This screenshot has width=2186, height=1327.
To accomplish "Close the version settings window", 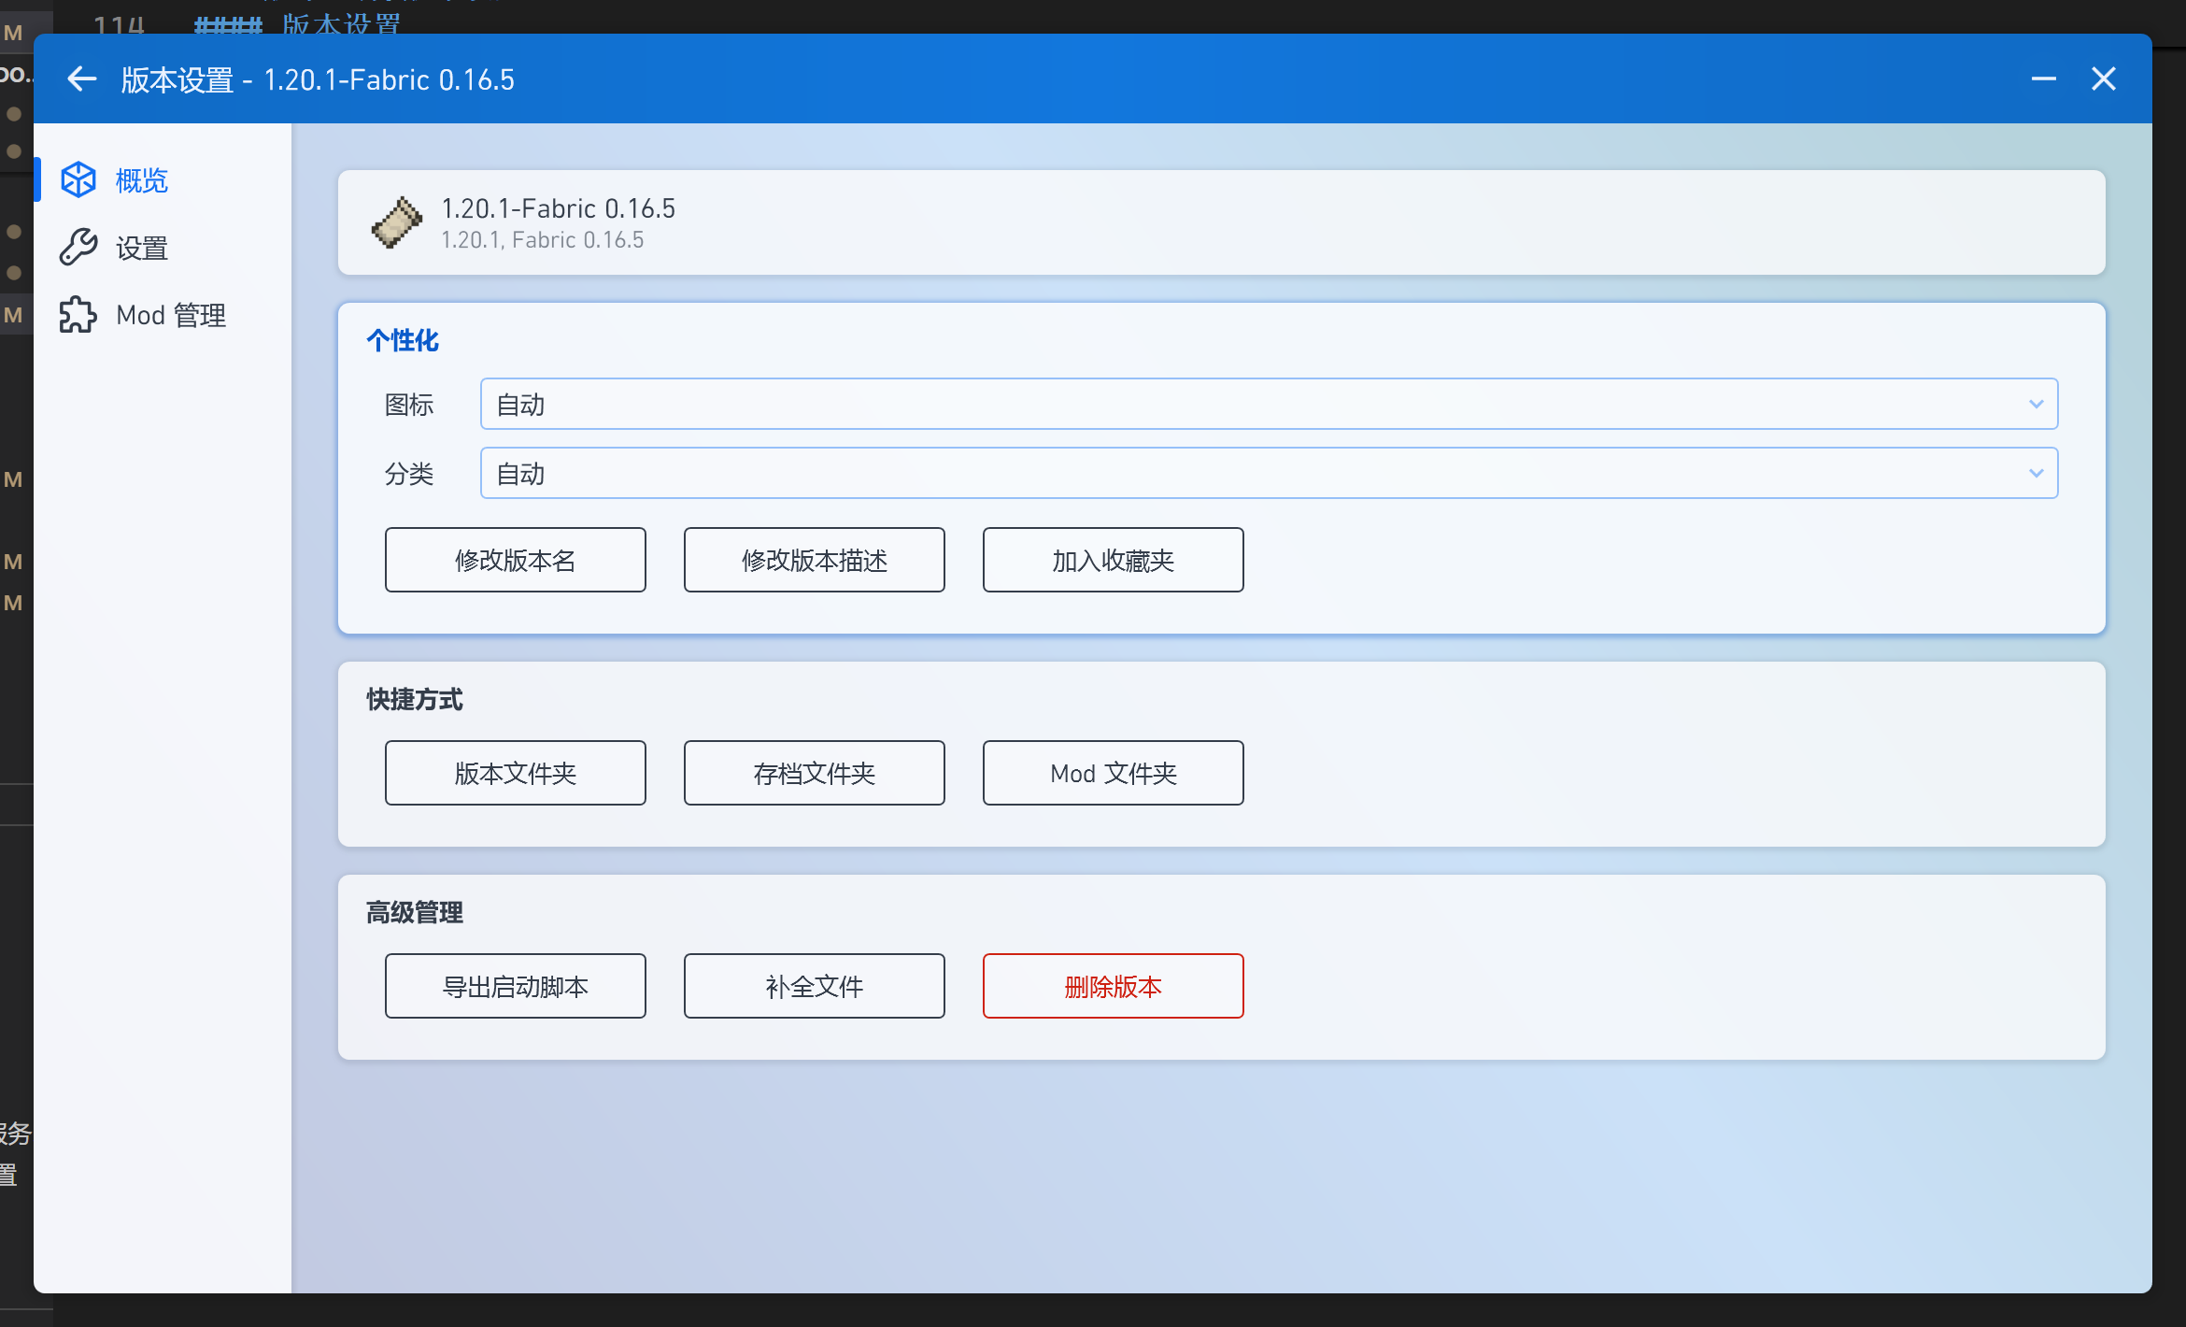I will point(2104,79).
